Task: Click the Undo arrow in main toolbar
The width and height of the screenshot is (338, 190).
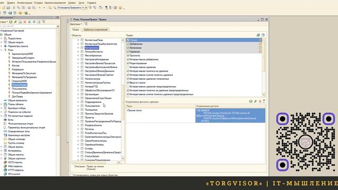Action: pos(40,8)
